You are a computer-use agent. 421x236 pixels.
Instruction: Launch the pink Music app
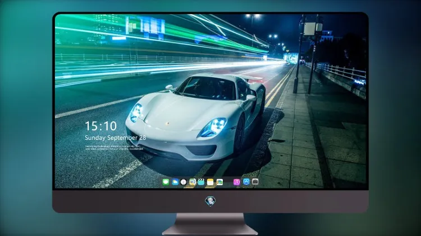coord(236,182)
